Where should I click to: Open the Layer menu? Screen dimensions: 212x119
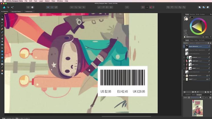[41, 1]
